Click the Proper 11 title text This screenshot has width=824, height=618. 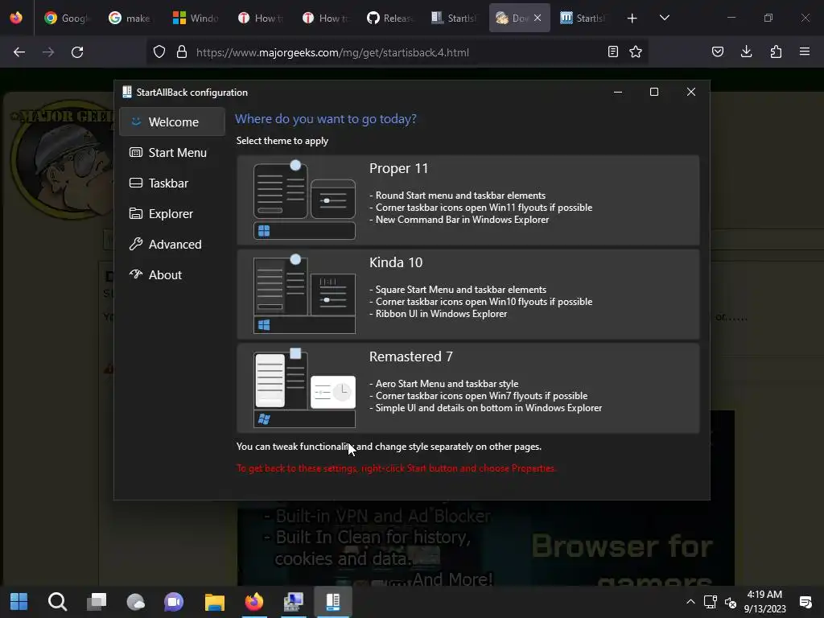(398, 168)
